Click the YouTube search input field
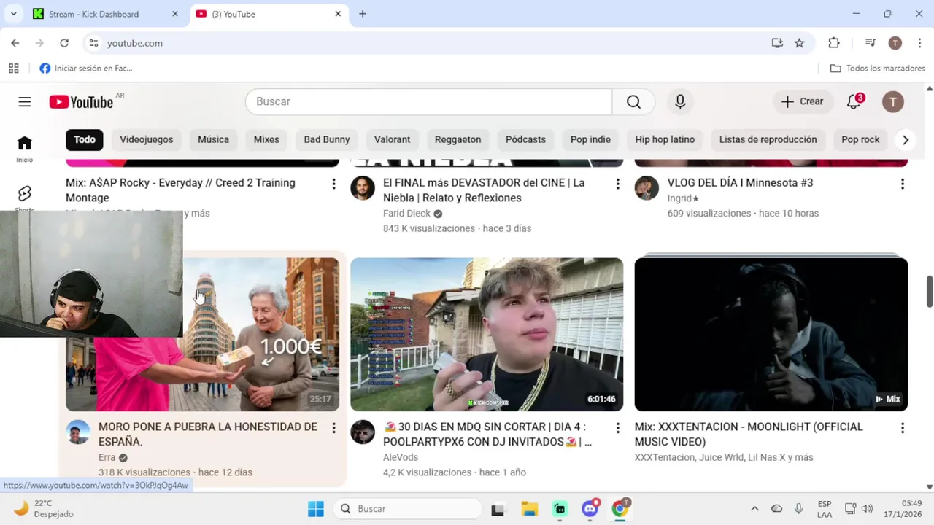Viewport: 934px width, 525px height. pyautogui.click(x=429, y=101)
